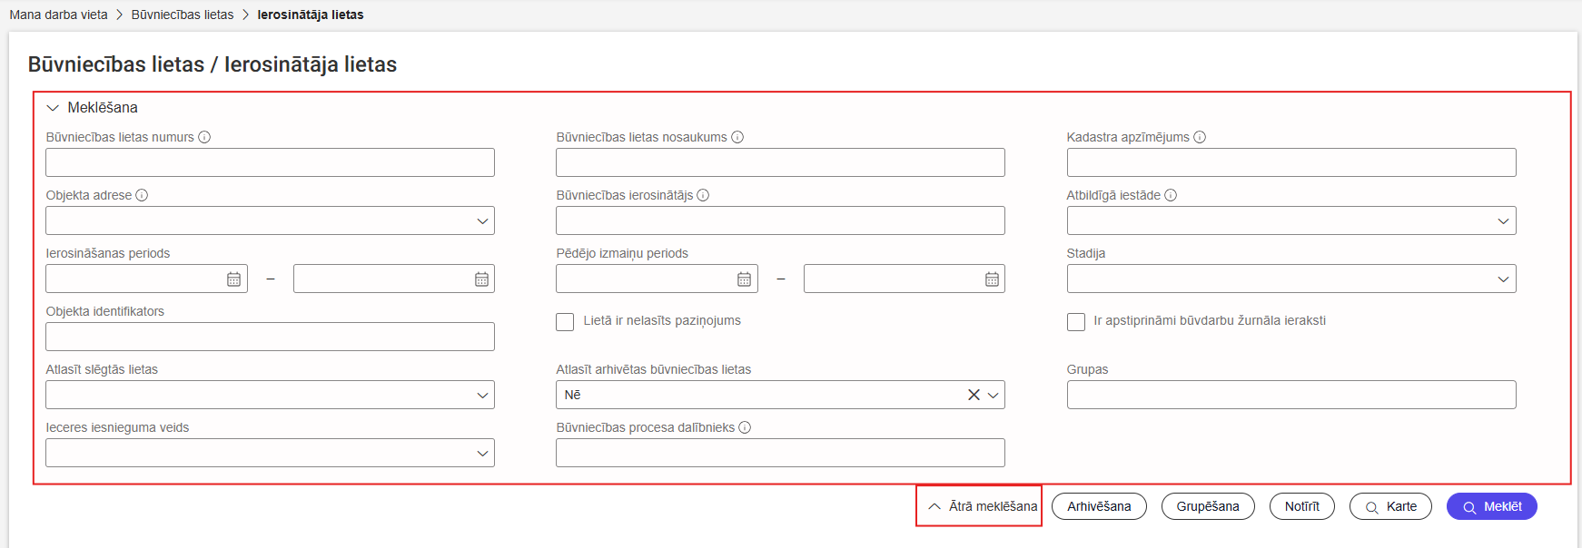1582x548 pixels.
Task: Click info icon next to Atbildīgā iestāde
Action: coord(1171,195)
